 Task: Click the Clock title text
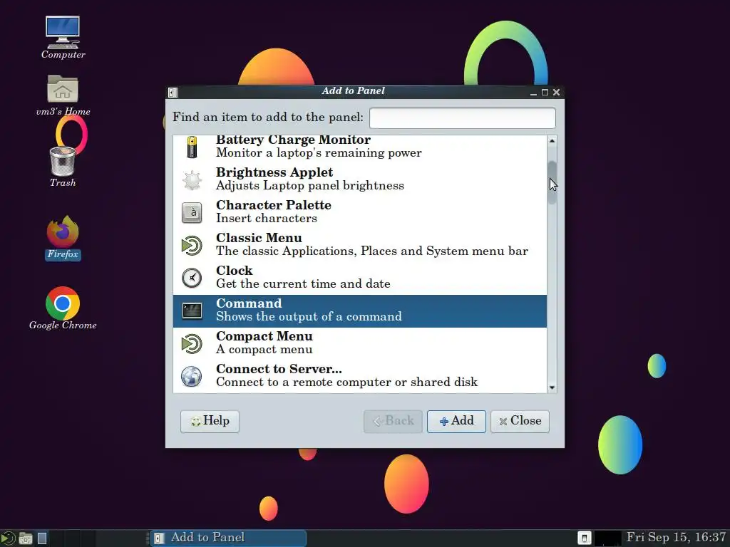pyautogui.click(x=234, y=271)
